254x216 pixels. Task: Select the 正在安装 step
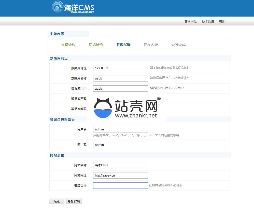point(151,45)
